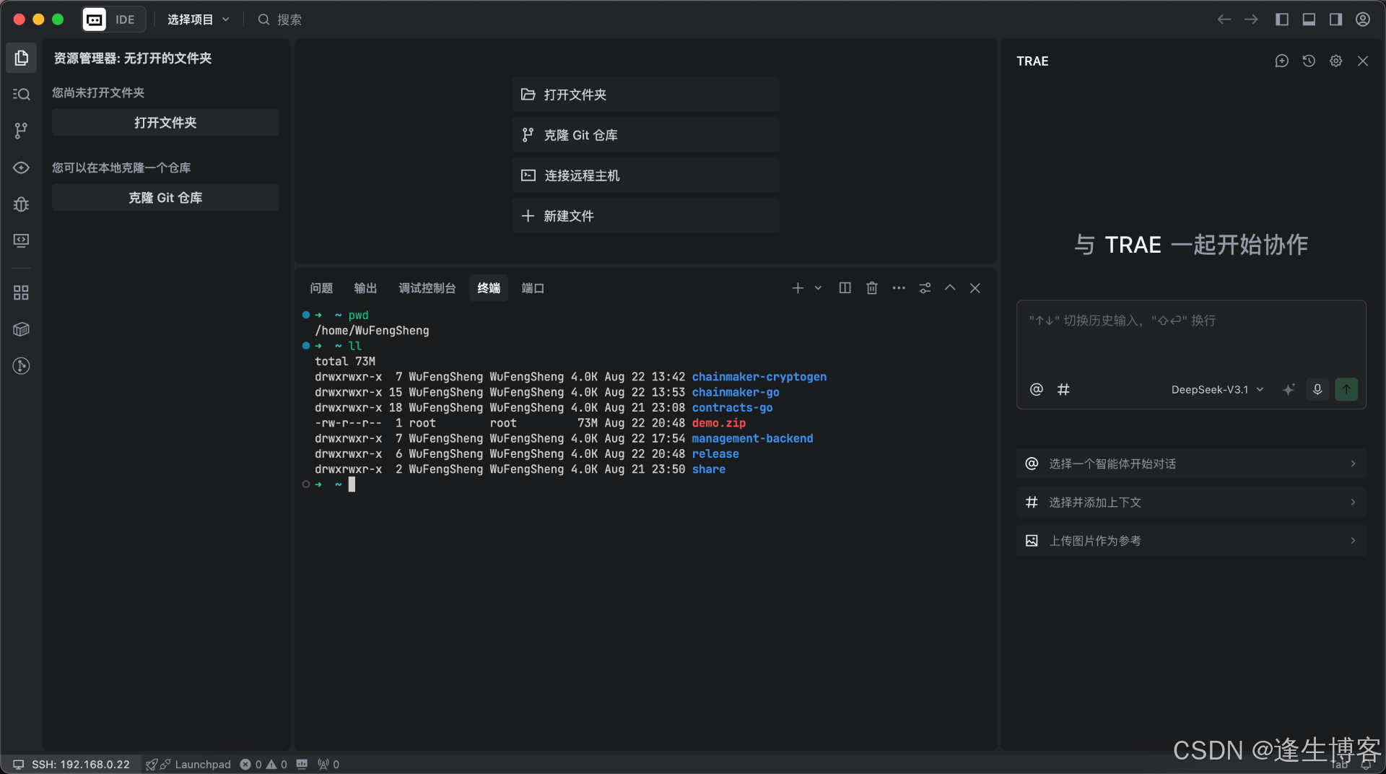Viewport: 1386px width, 774px height.
Task: Choose 连接远程主机 option
Action: 646,175
